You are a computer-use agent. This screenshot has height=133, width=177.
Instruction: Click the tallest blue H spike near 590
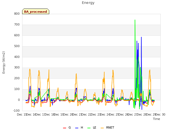tap(141, 37)
